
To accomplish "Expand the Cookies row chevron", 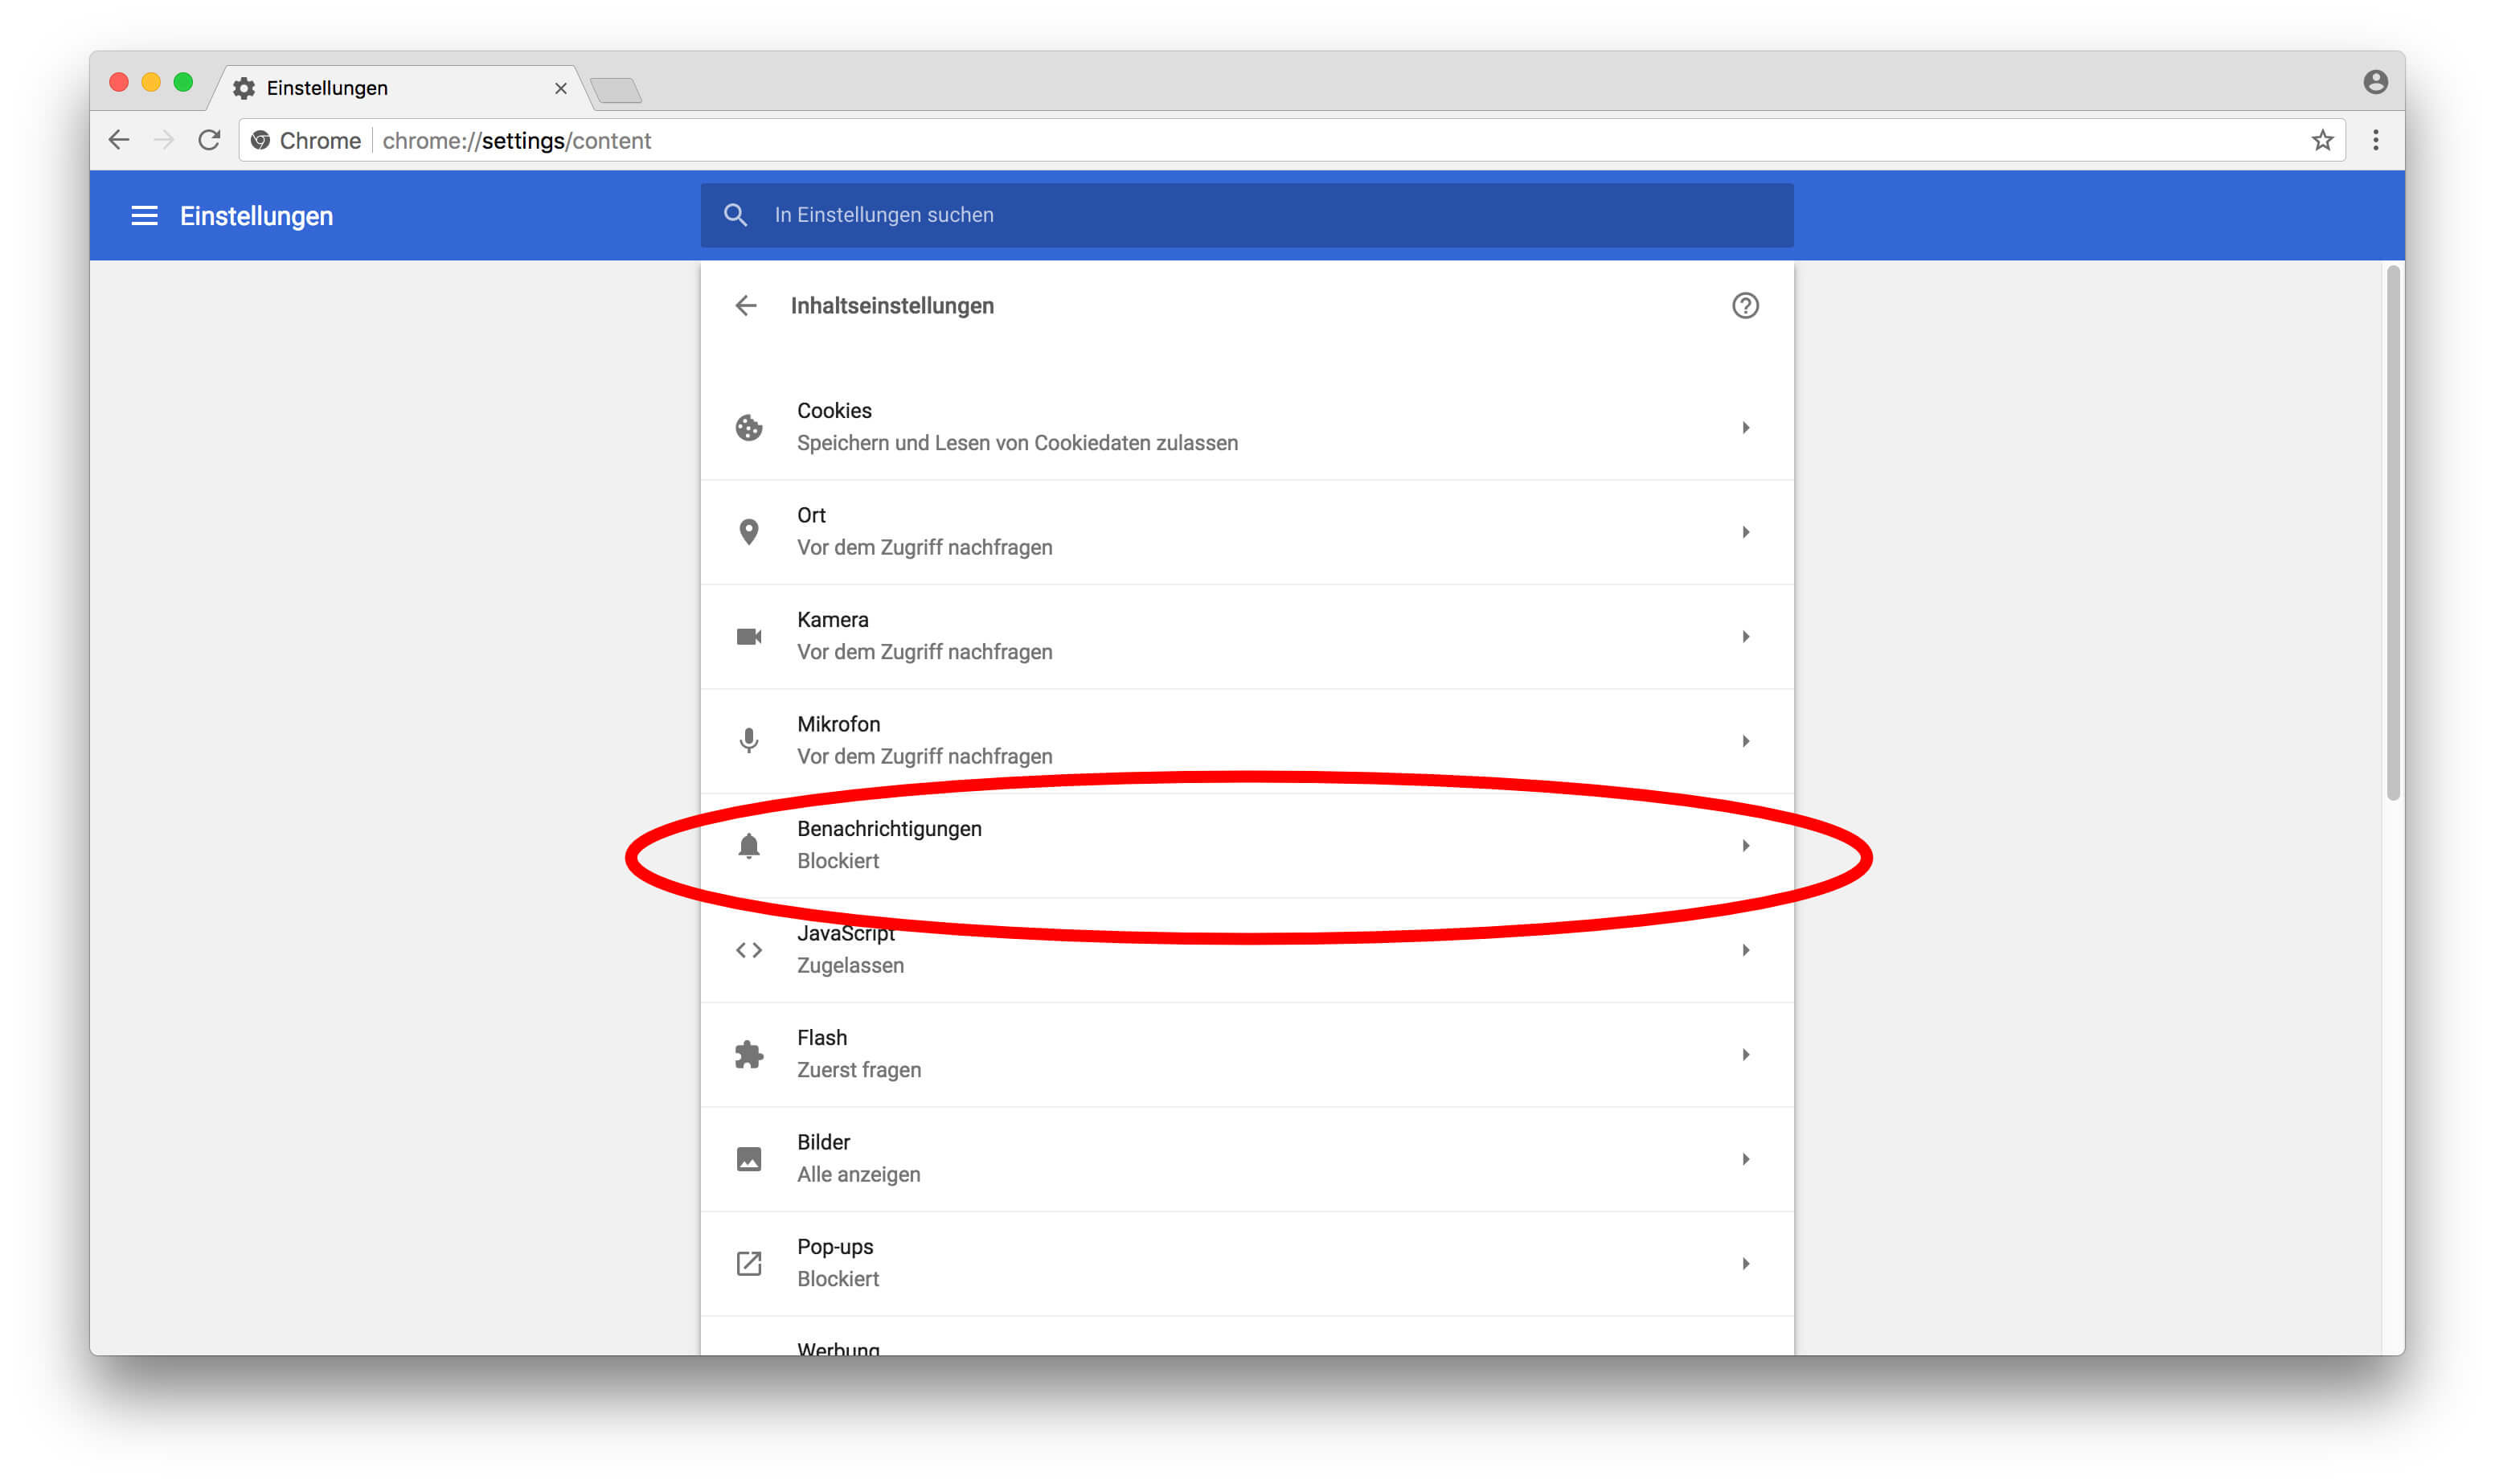I will click(x=1744, y=428).
